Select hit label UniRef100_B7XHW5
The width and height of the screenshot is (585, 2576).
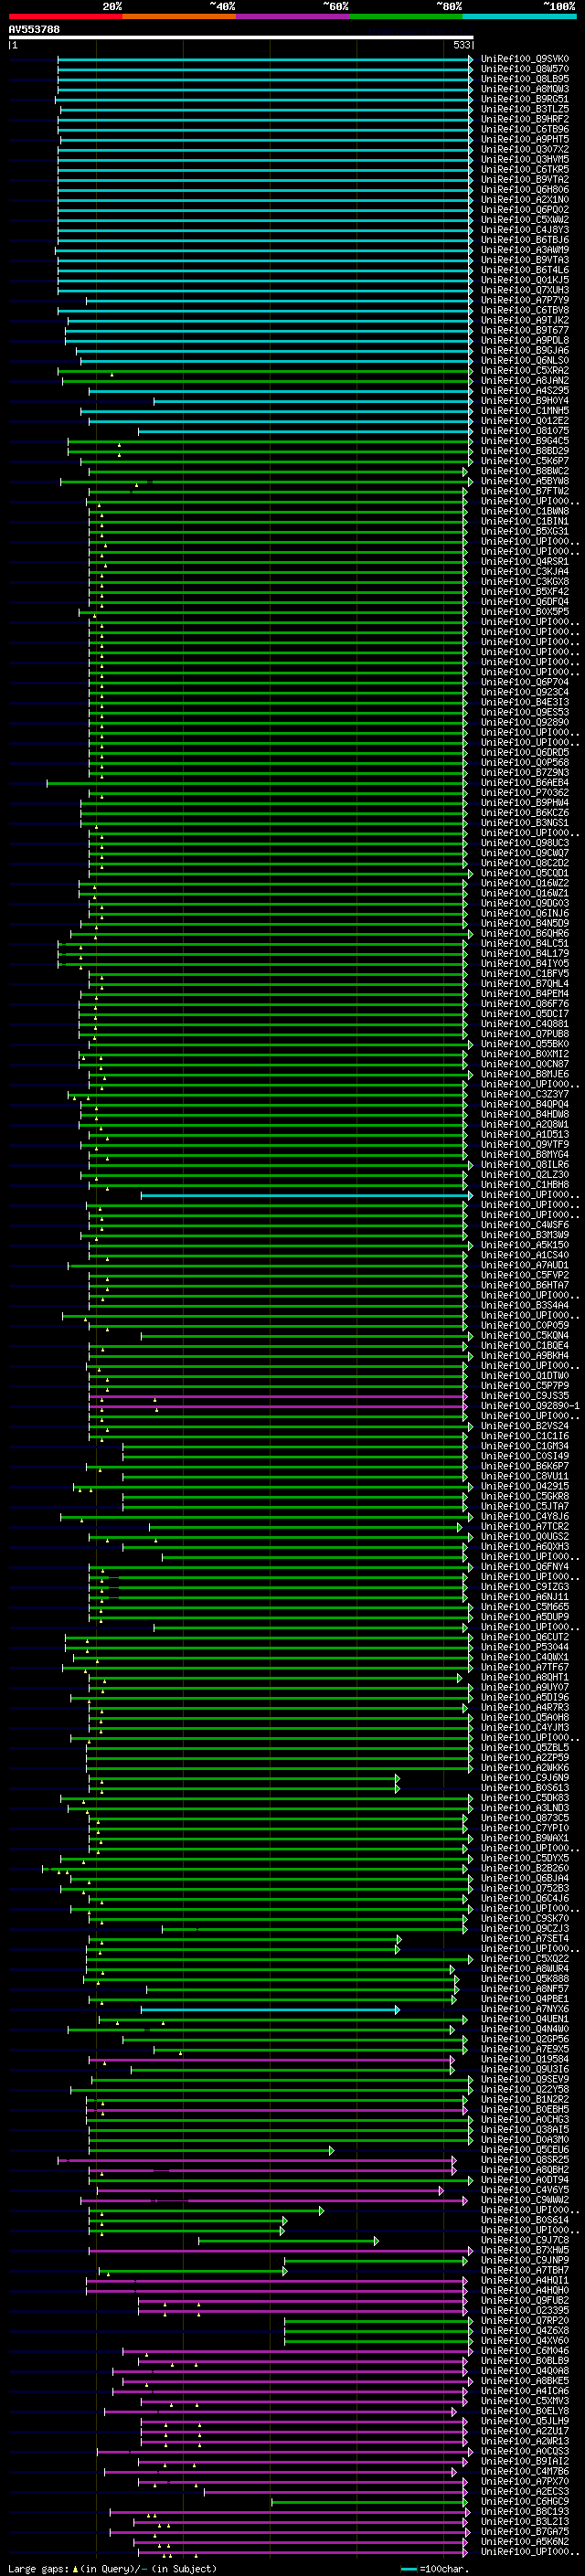(x=525, y=2252)
